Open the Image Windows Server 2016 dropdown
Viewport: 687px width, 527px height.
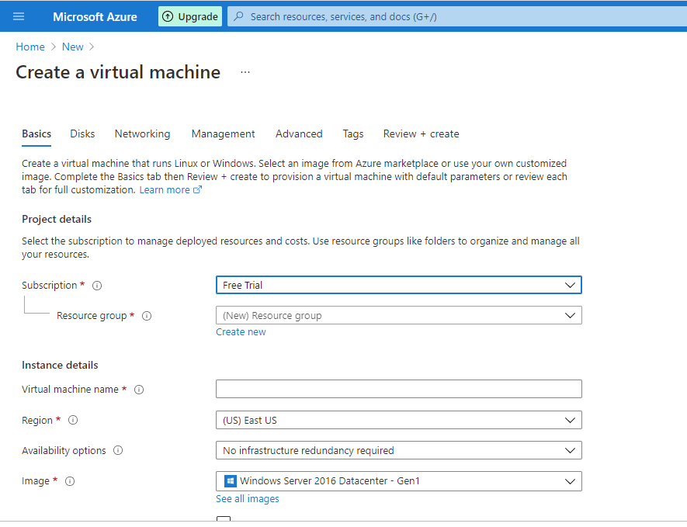pos(399,481)
